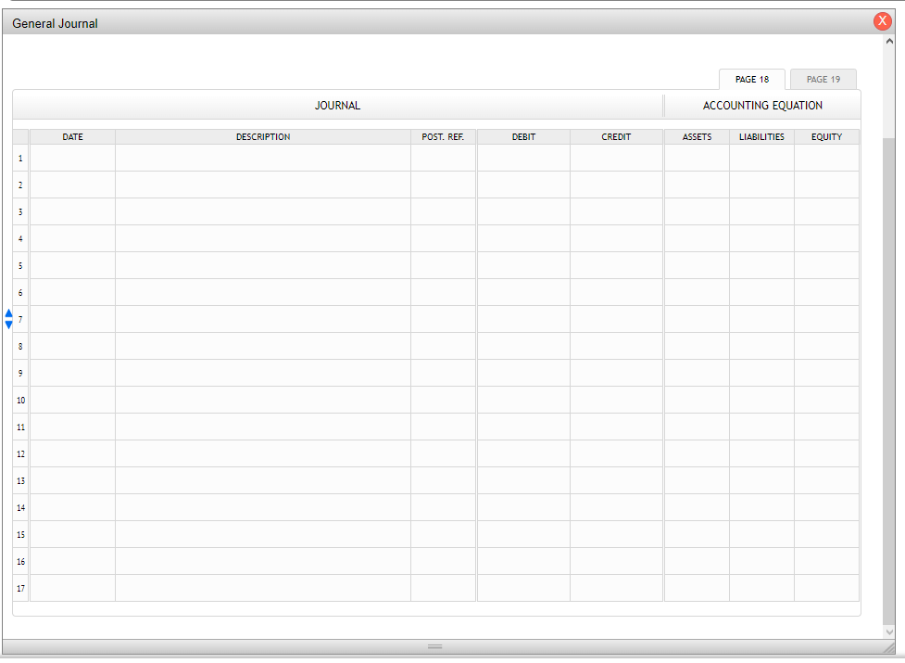Click the Description cell in row 7
This screenshot has height=663, width=905.
click(263, 319)
